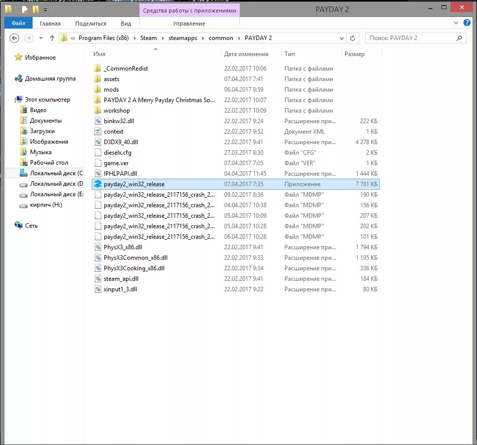Open recent locations dropdown arrow
477x445 pixels.
pos(41,38)
